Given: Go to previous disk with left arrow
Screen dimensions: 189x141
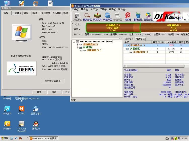Looking at the screenshot, I should pos(76,25).
